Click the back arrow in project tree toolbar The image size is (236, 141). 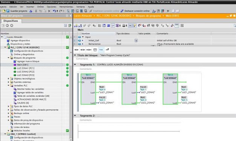7,25
